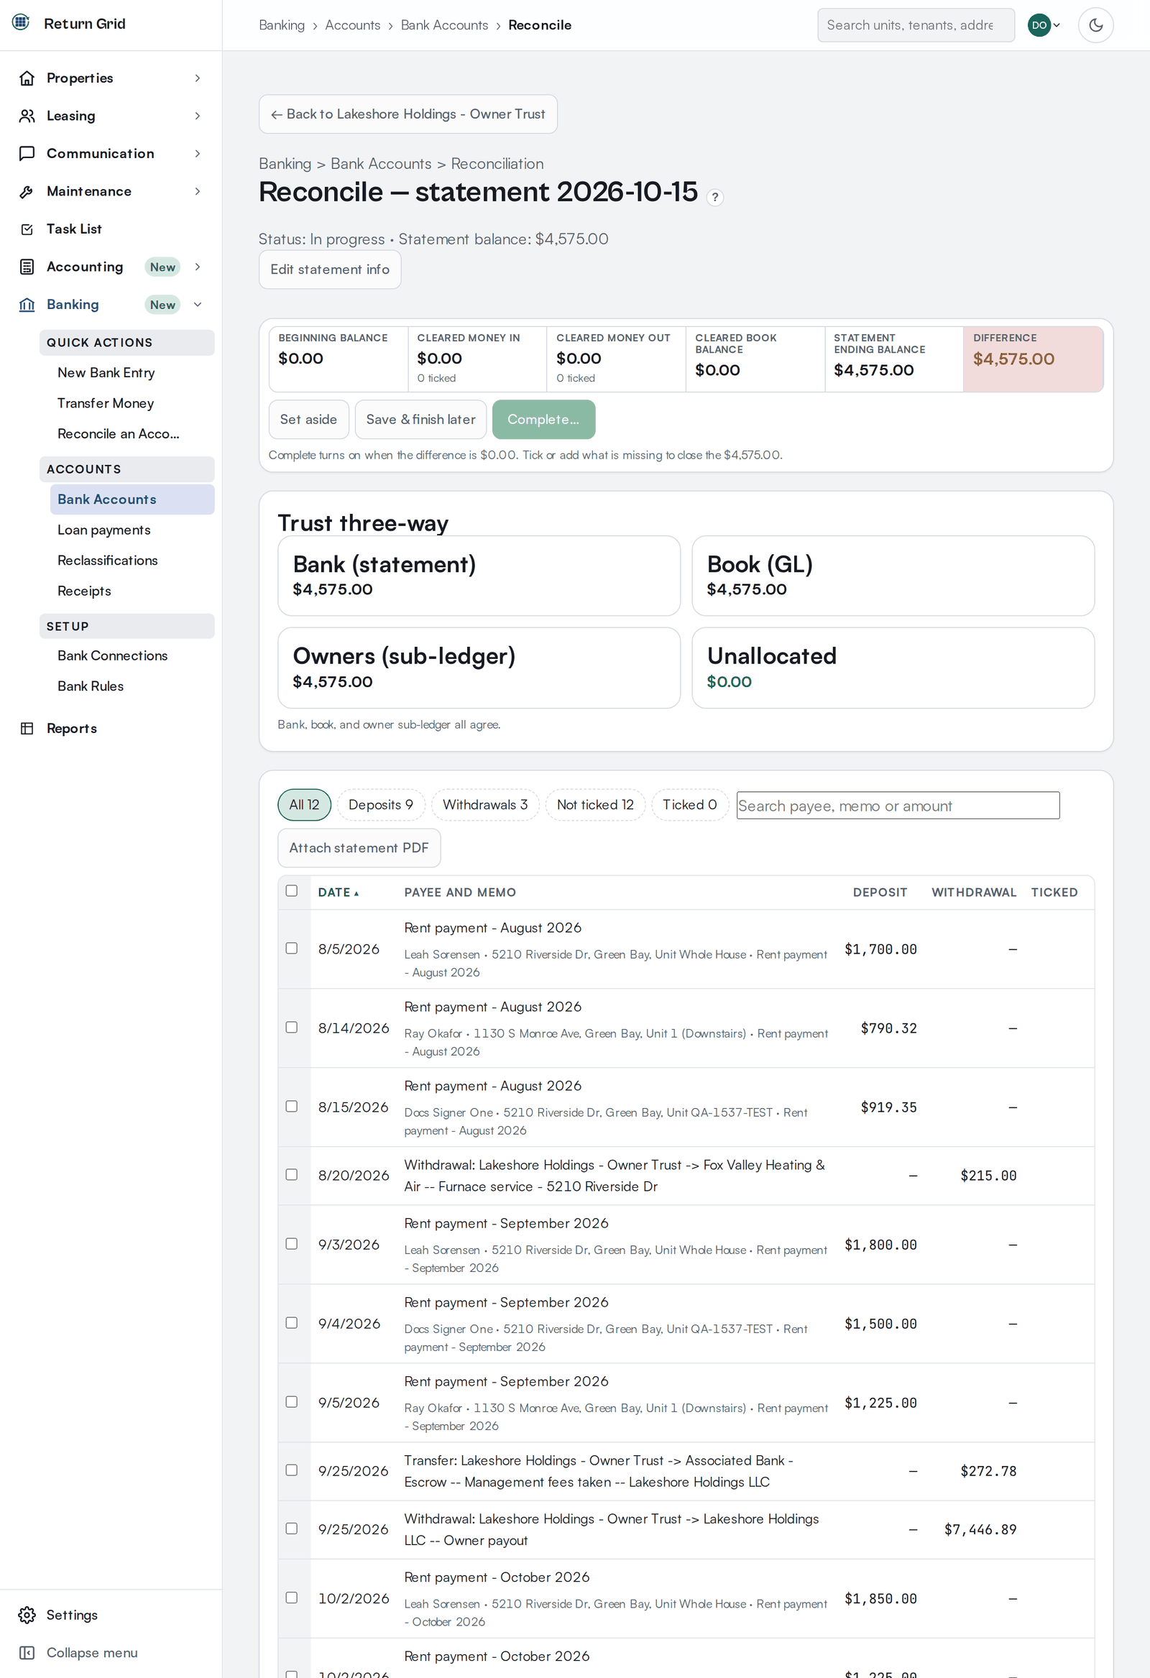Click the Settings gear icon
The width and height of the screenshot is (1150, 1678).
pyautogui.click(x=27, y=1615)
